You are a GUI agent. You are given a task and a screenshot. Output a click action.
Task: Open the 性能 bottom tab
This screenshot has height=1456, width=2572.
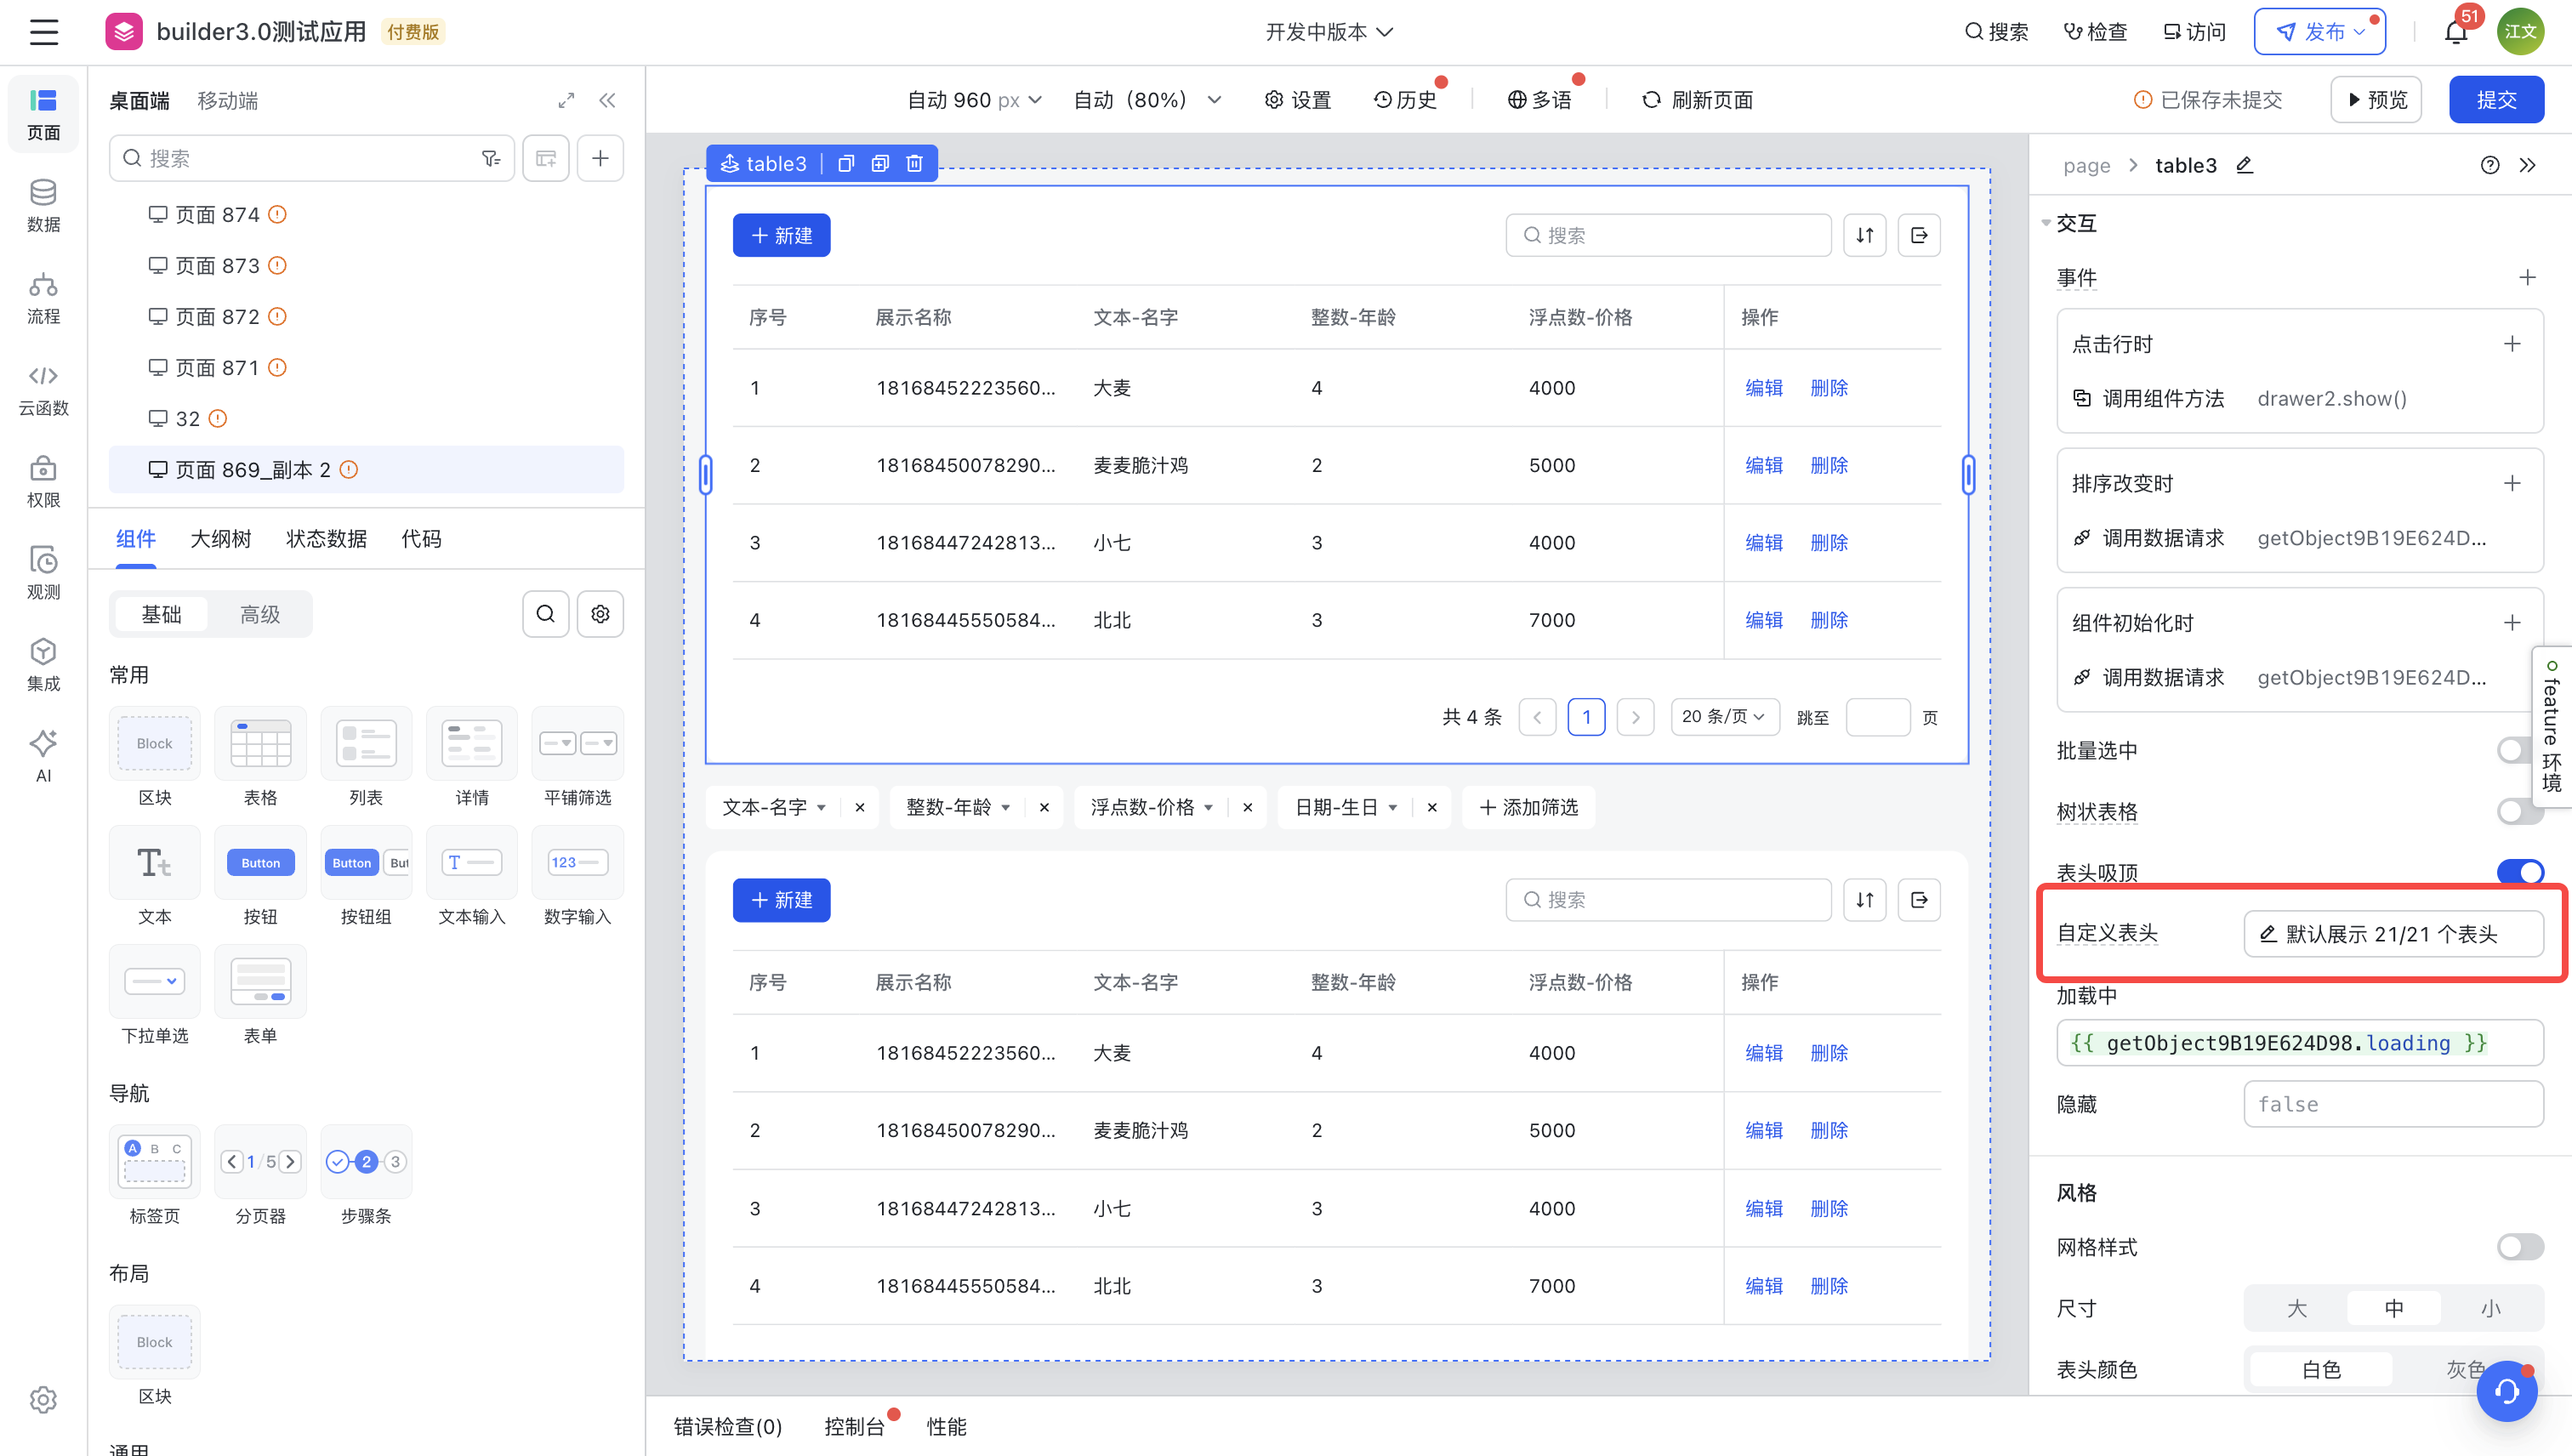(x=946, y=1427)
